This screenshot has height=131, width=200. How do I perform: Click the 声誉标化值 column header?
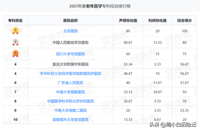coord(128,21)
